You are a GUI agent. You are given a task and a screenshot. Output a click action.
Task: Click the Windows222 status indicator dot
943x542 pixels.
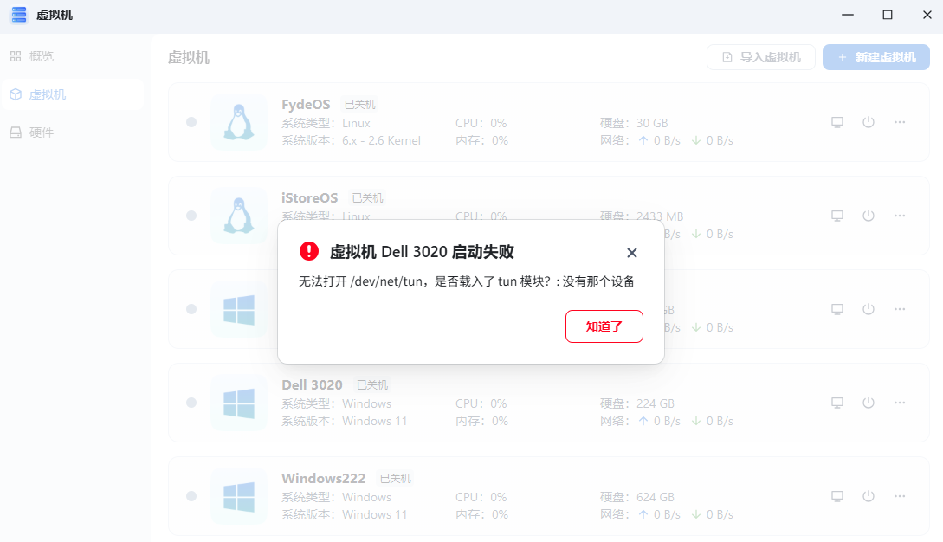pos(191,496)
